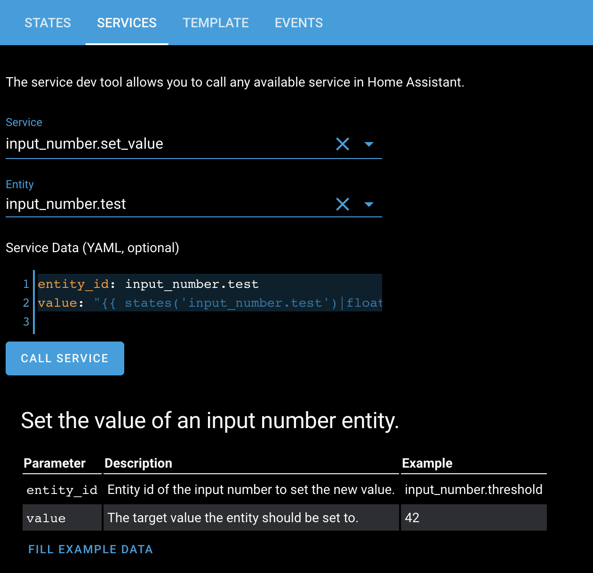The image size is (593, 573).
Task: Select the 'value' parameter cell
Action: coord(62,517)
